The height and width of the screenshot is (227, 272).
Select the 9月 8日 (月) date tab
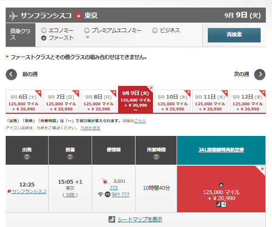pyautogui.click(x=99, y=101)
